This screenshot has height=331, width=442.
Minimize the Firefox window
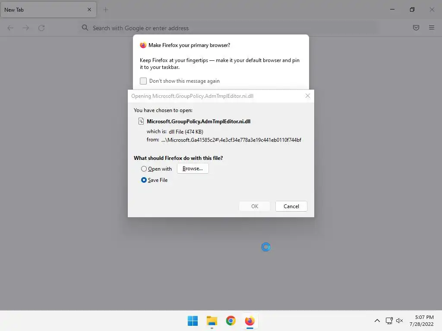(392, 9)
